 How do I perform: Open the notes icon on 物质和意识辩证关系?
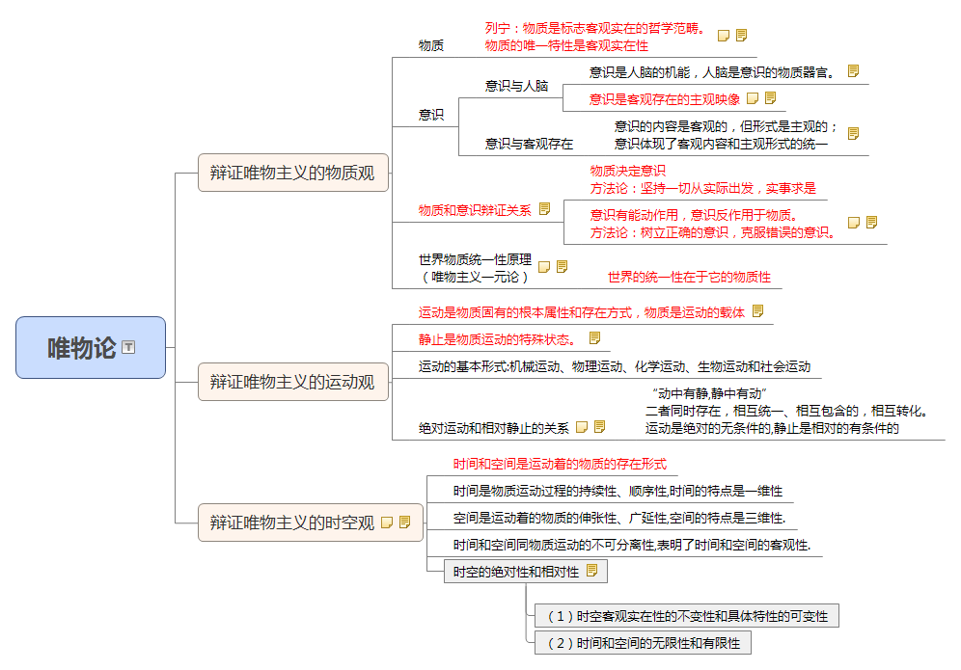[544, 207]
